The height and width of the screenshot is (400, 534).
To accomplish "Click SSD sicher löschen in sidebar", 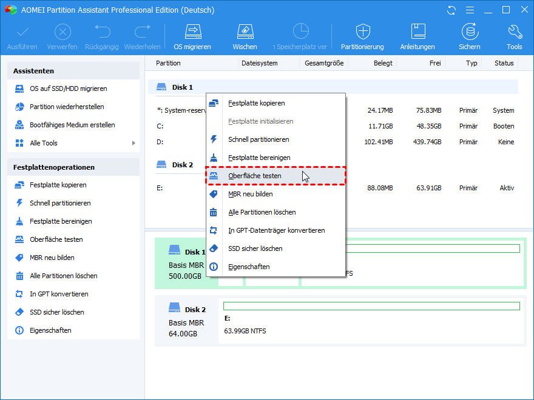I will pyautogui.click(x=57, y=312).
